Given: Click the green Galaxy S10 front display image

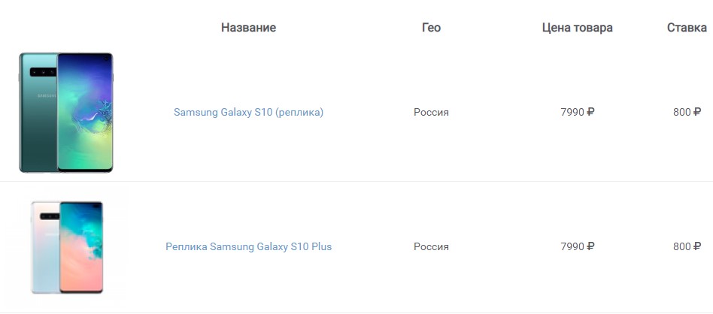Looking at the screenshot, I should (x=85, y=112).
